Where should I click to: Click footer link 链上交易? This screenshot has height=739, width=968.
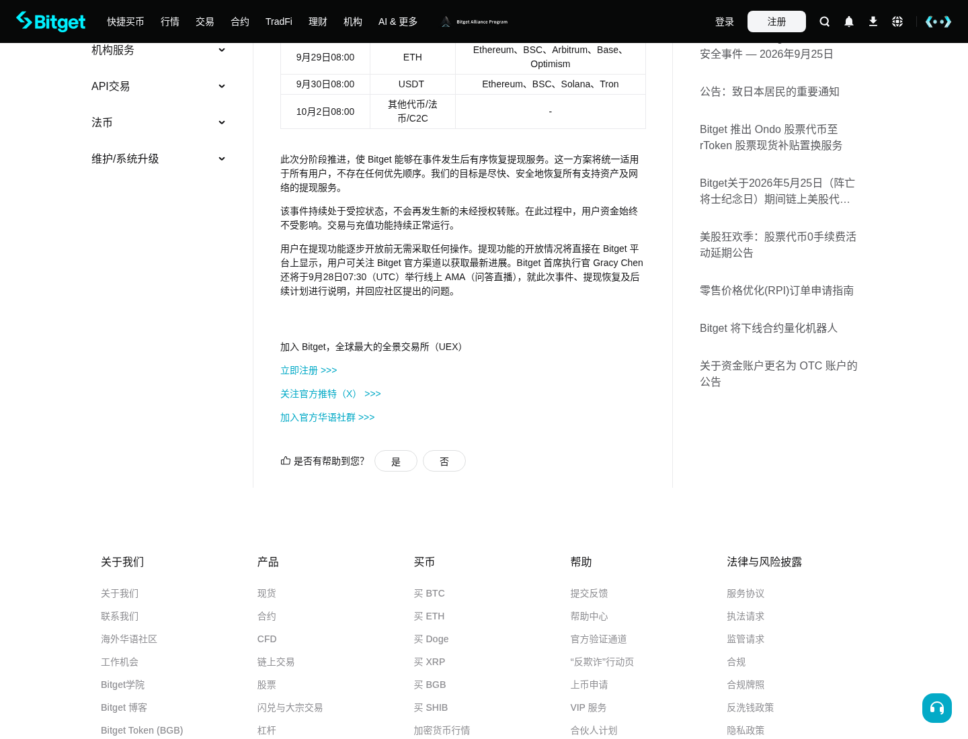[276, 662]
